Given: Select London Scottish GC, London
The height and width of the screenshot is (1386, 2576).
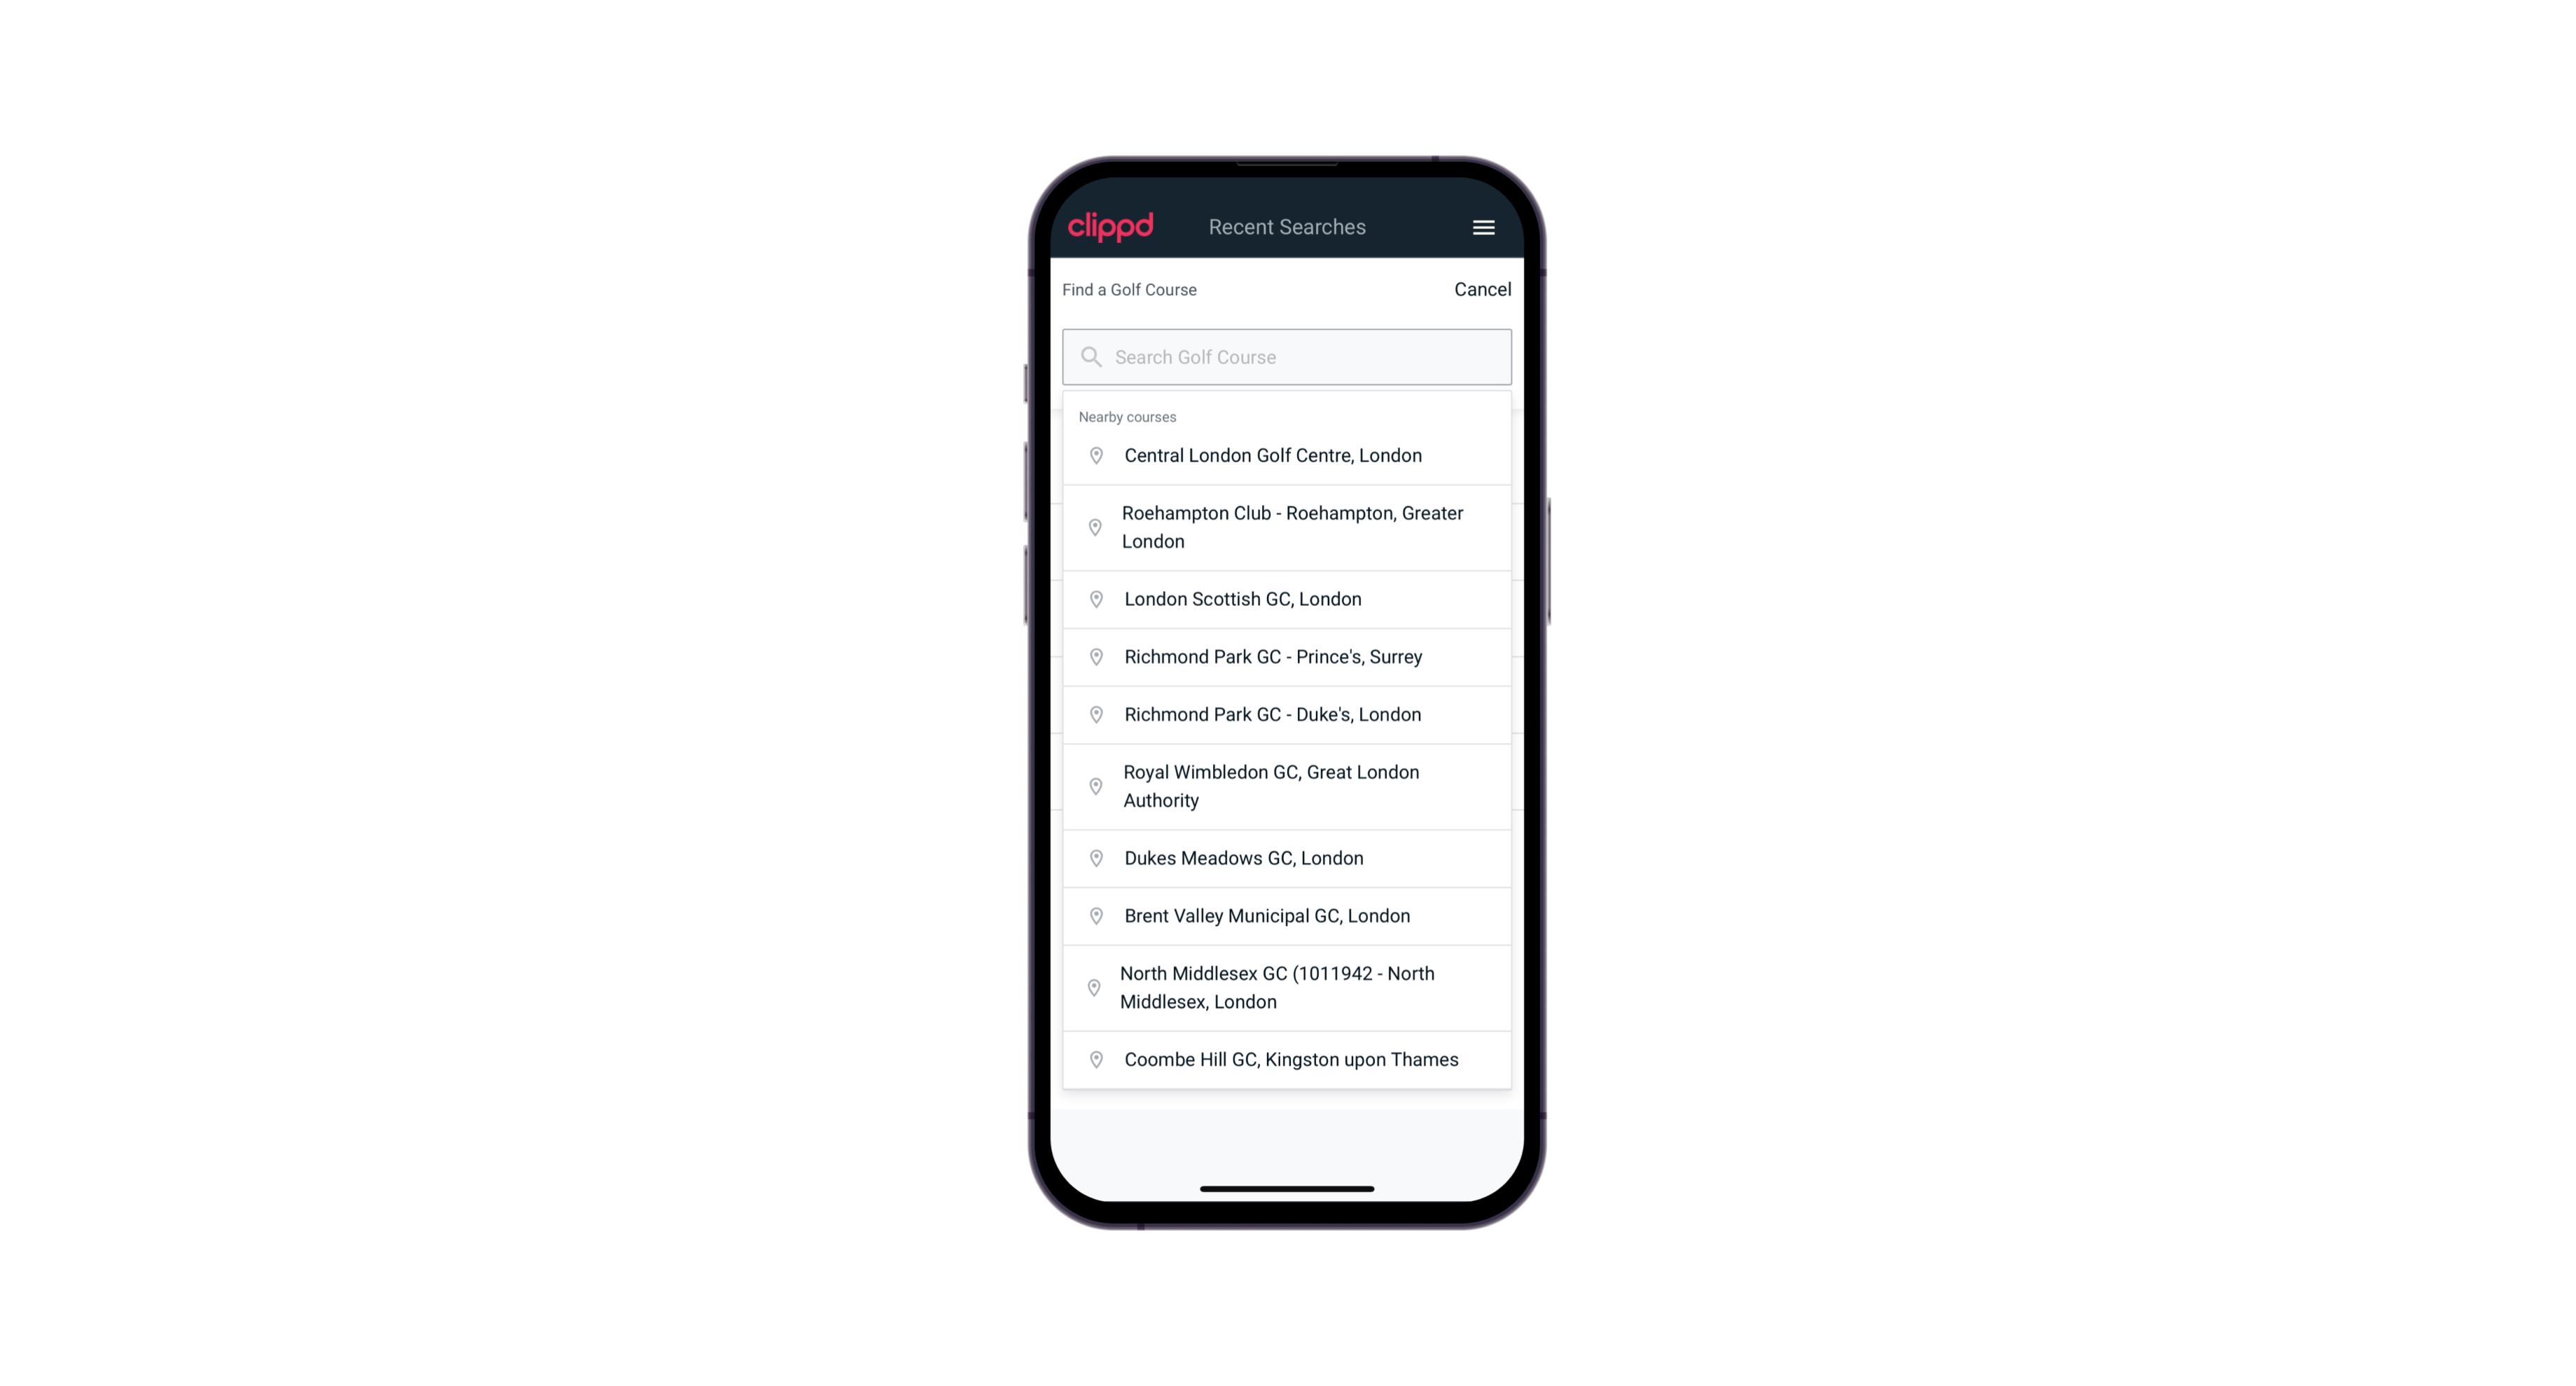Looking at the screenshot, I should pyautogui.click(x=1287, y=599).
